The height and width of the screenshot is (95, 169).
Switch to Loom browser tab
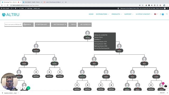[53, 2]
